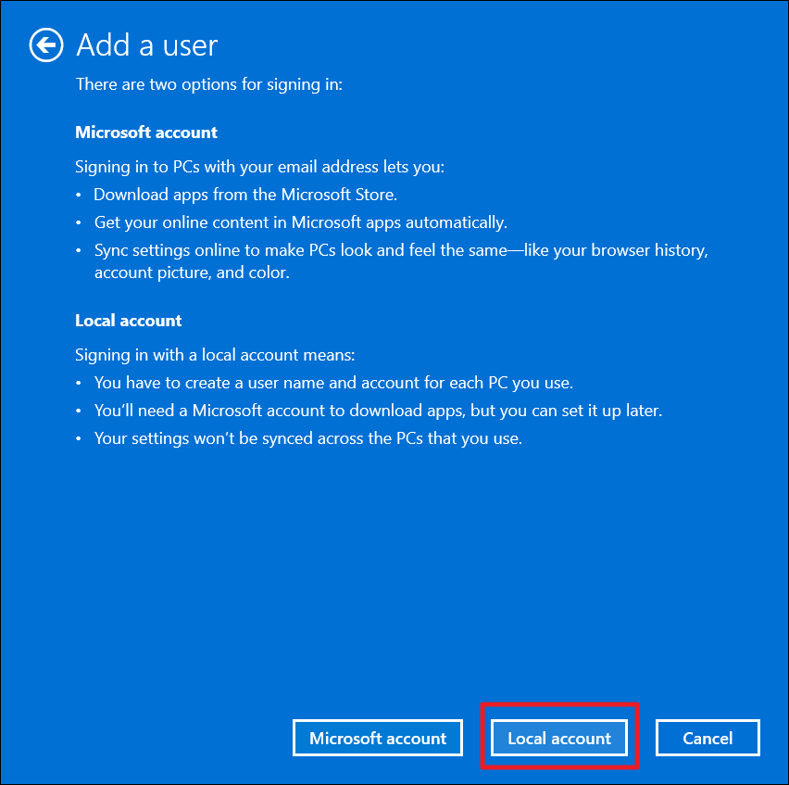
Task: Click the "Download apps from the Microsoft Store" bullet text
Action: coord(246,196)
